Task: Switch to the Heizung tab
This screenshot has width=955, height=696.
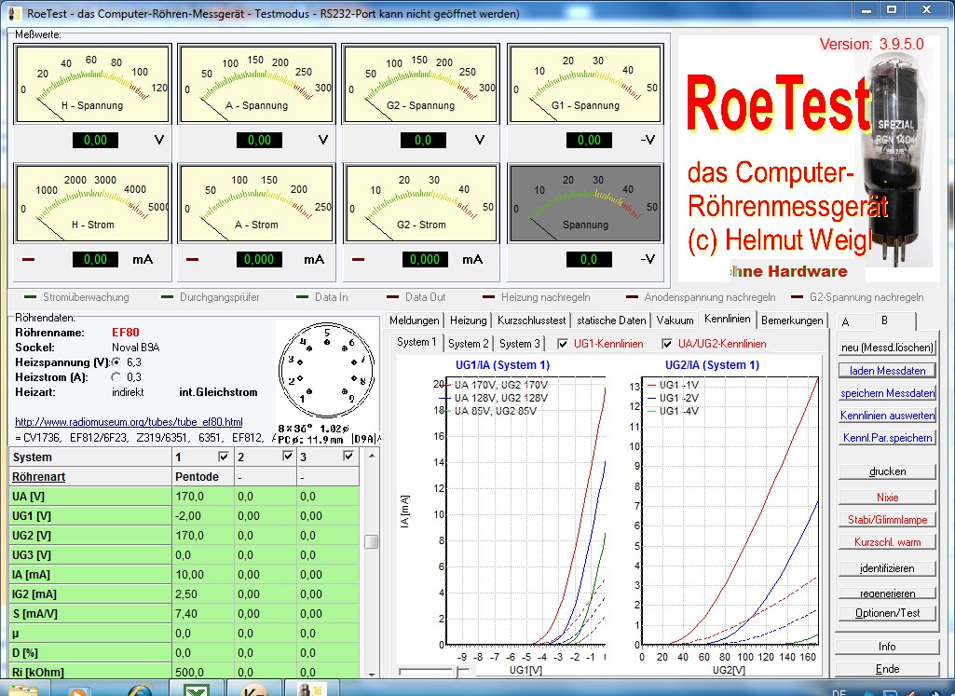Action: click(468, 321)
